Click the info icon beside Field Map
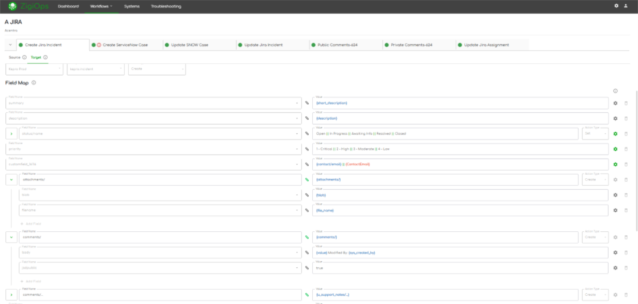 coord(34,82)
